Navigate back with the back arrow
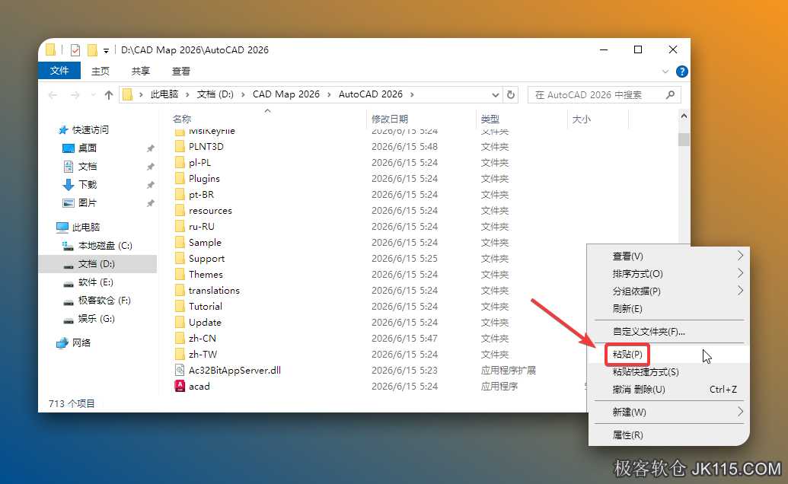Screen dimensions: 788x484 coord(53,95)
